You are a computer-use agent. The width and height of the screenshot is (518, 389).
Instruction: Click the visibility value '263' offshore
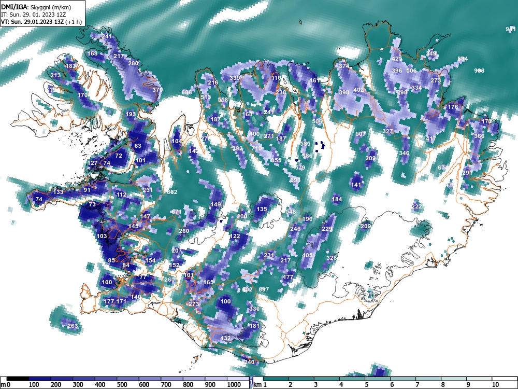73,326
